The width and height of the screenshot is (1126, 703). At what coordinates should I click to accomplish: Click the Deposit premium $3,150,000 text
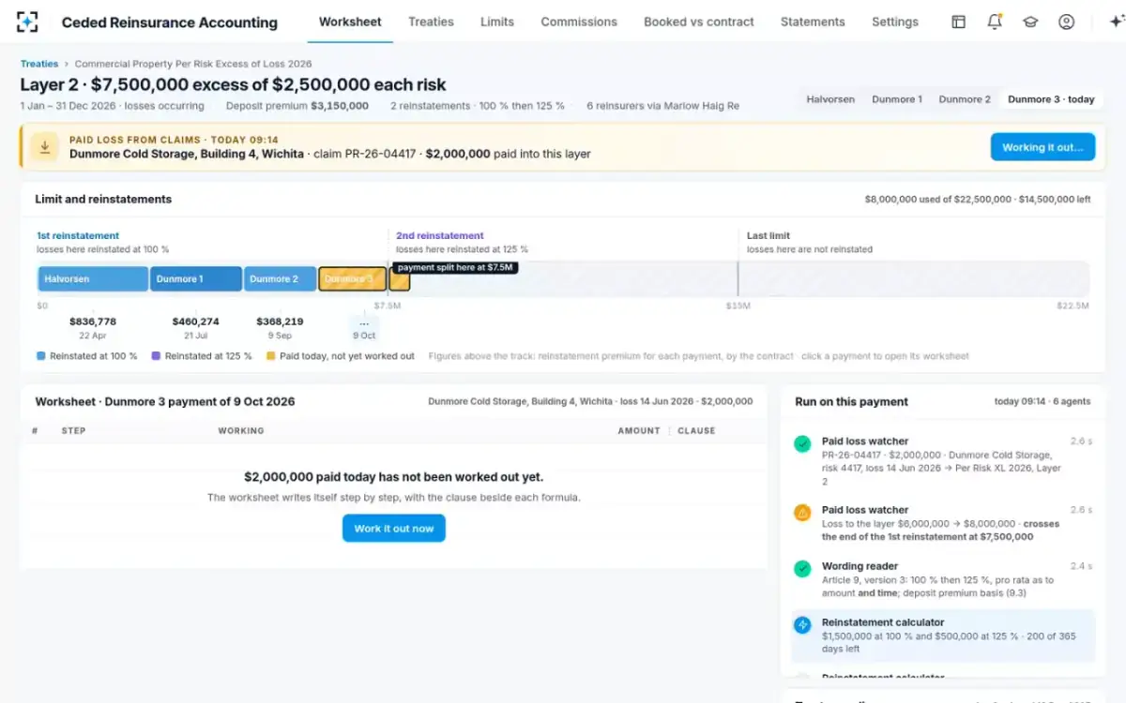click(x=297, y=106)
